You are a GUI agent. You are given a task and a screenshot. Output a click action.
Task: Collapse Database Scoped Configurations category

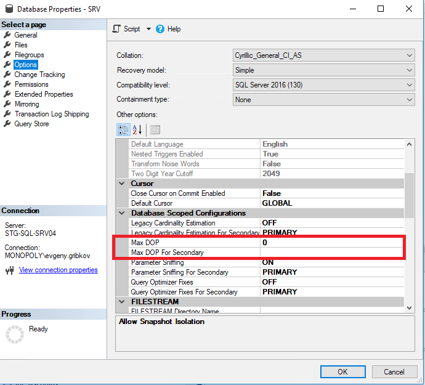pyautogui.click(x=122, y=213)
